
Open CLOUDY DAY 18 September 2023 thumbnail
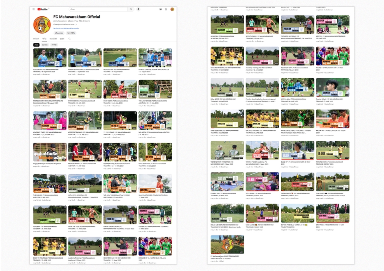50,58
